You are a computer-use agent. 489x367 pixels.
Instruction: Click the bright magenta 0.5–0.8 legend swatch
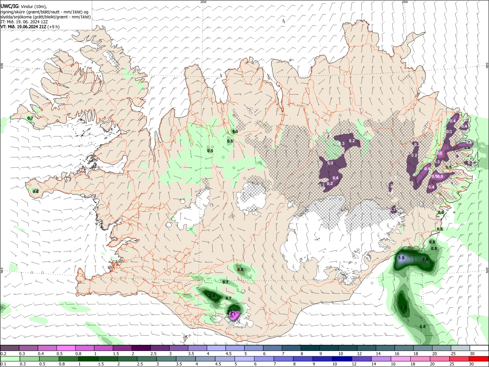[x=66, y=348]
